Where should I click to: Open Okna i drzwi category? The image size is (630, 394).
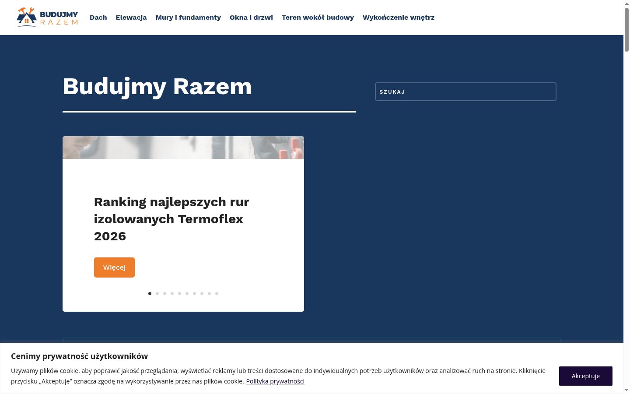251,18
